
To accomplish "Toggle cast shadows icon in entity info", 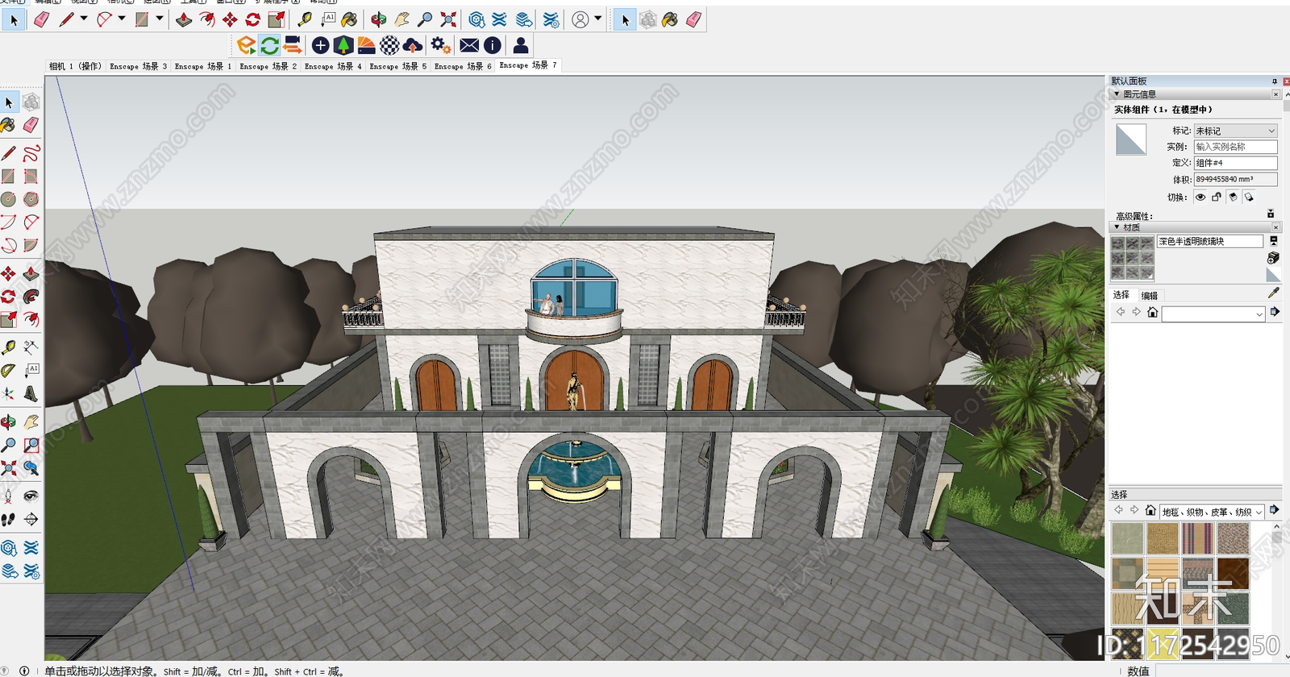I will tap(1249, 197).
